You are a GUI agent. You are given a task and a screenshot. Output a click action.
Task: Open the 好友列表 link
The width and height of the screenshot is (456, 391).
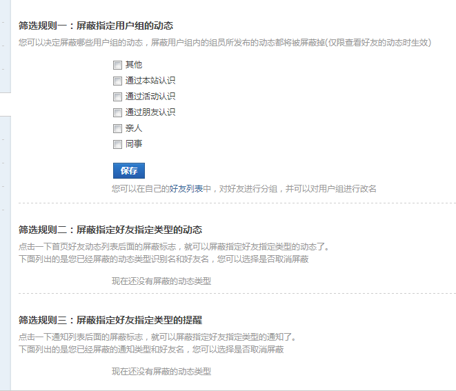tap(186, 189)
